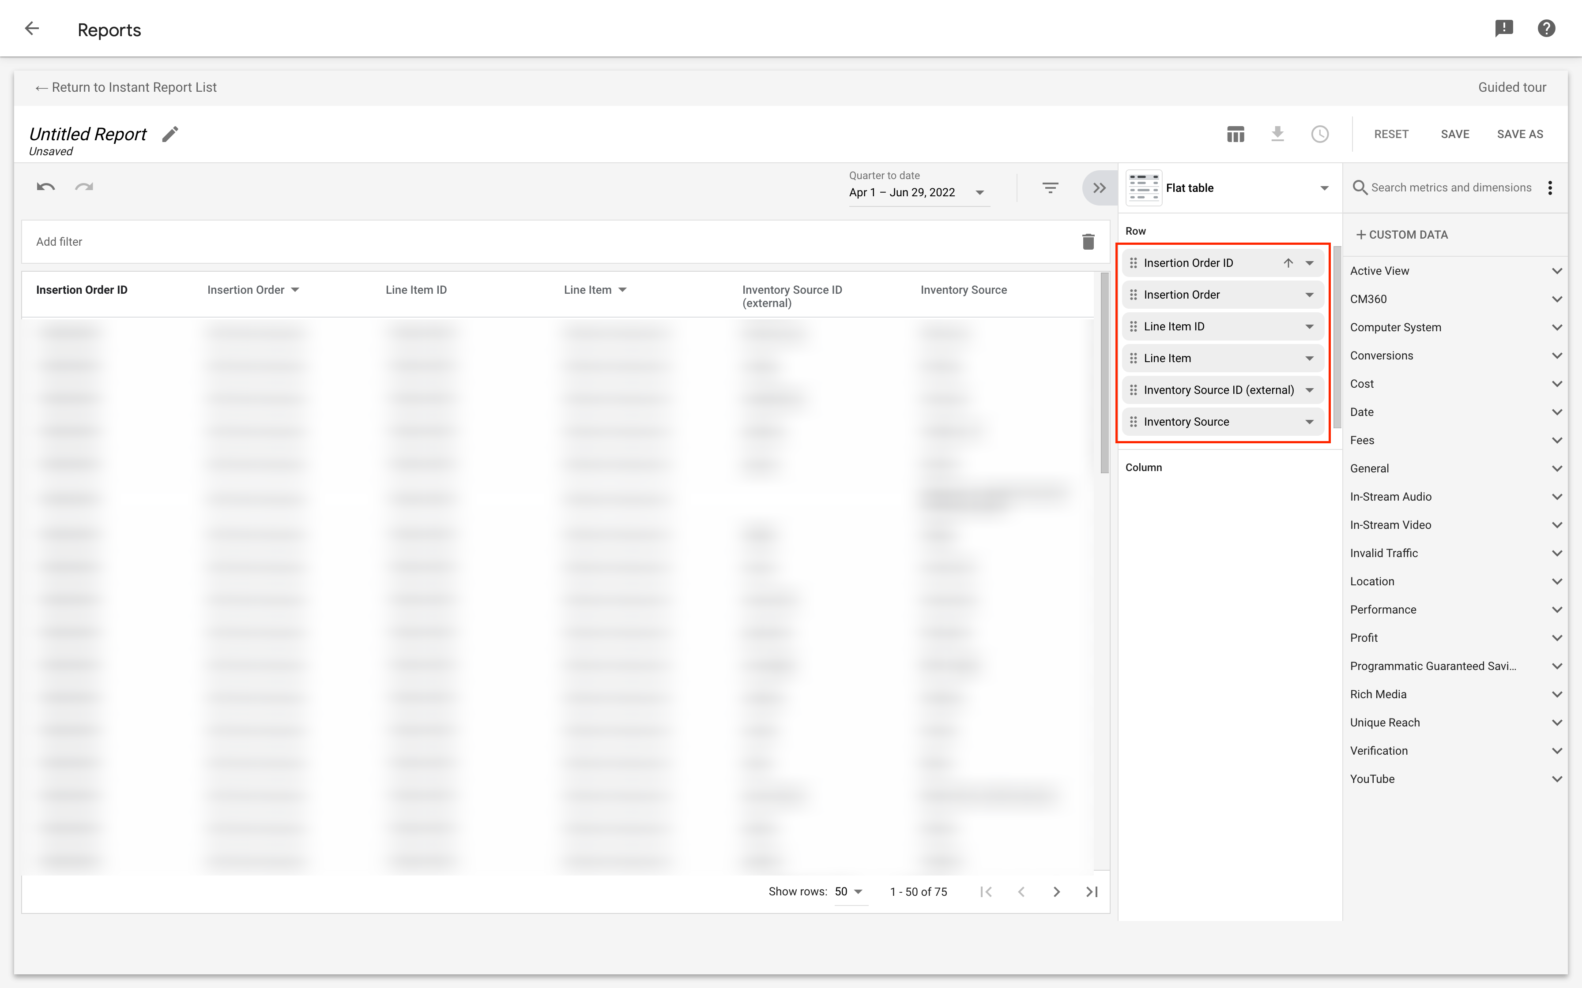Return to Instant Report List
This screenshot has height=988, width=1582.
(x=126, y=88)
